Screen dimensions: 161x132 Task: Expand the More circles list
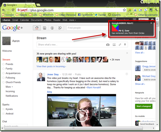click(9, 87)
